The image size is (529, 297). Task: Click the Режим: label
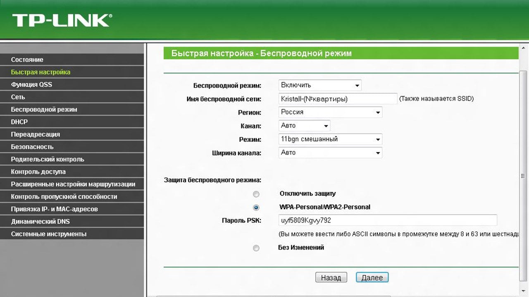coord(250,139)
